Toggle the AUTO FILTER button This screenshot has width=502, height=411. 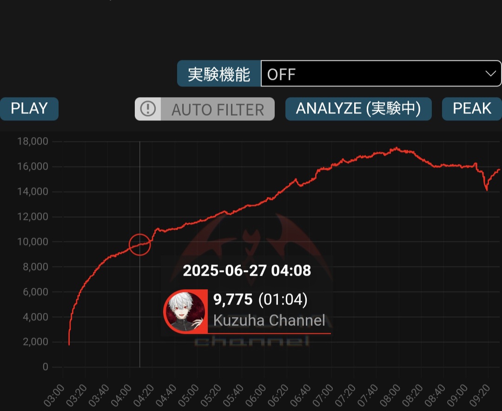pos(205,109)
